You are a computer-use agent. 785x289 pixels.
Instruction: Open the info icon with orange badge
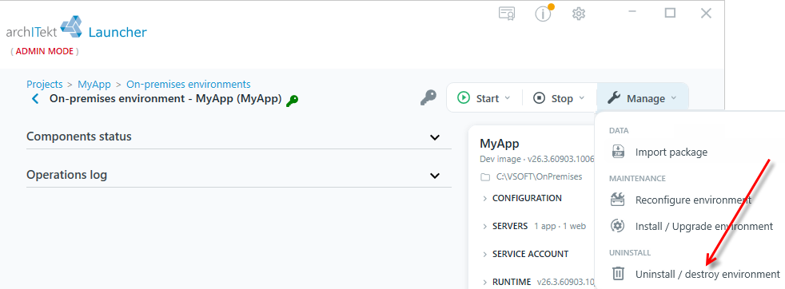[x=544, y=14]
